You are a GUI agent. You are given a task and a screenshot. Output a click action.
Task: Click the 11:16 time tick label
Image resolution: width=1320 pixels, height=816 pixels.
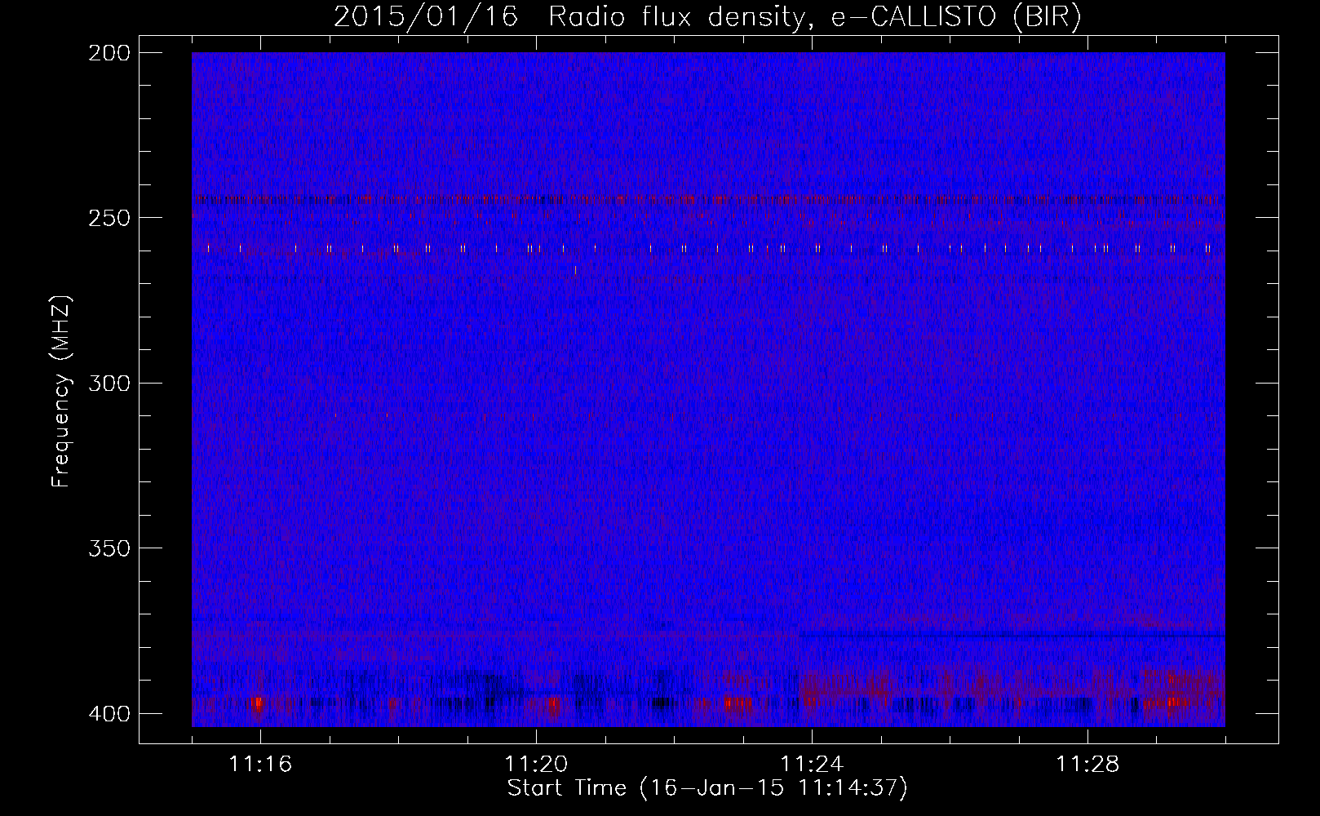pos(260,764)
